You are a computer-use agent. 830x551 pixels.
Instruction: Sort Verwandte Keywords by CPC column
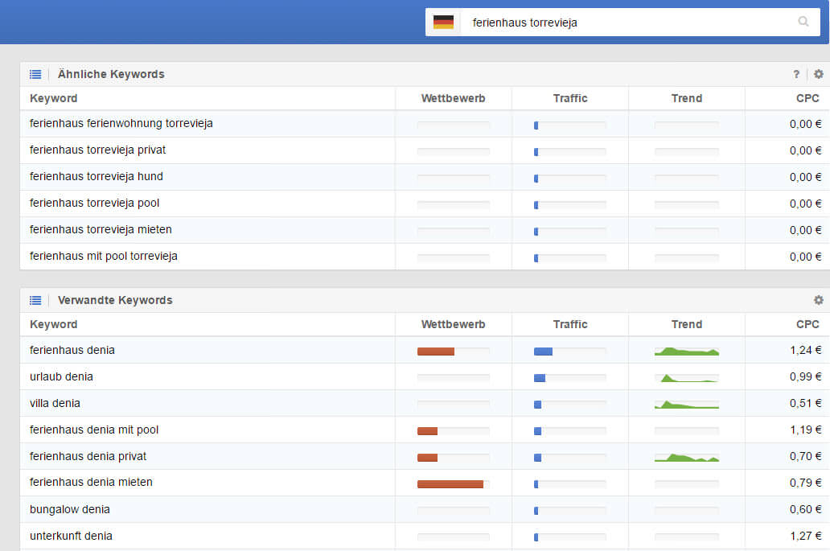coord(807,324)
